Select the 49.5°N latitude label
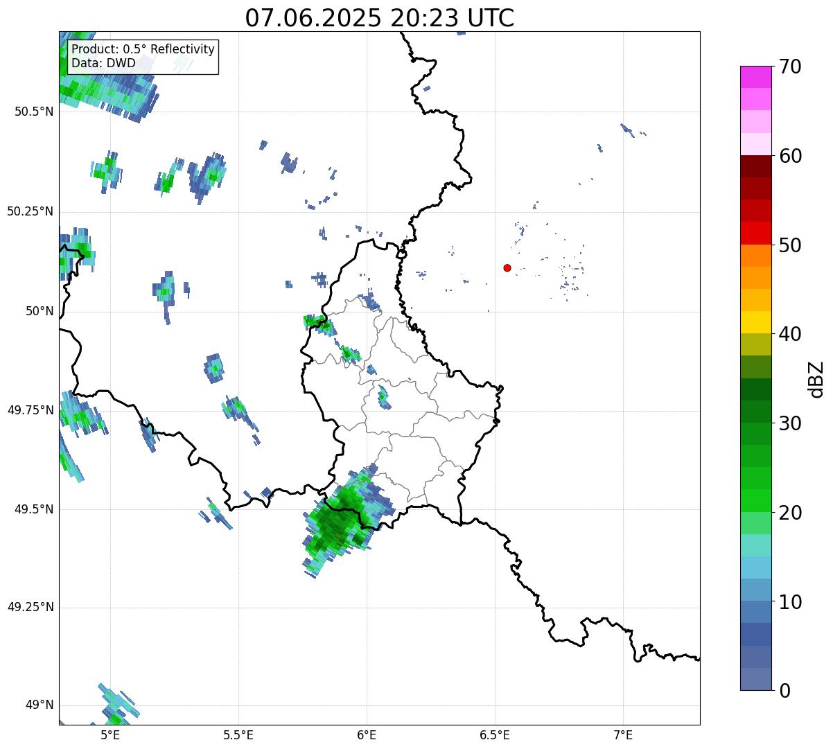This screenshot has width=833, height=749. tap(34, 509)
